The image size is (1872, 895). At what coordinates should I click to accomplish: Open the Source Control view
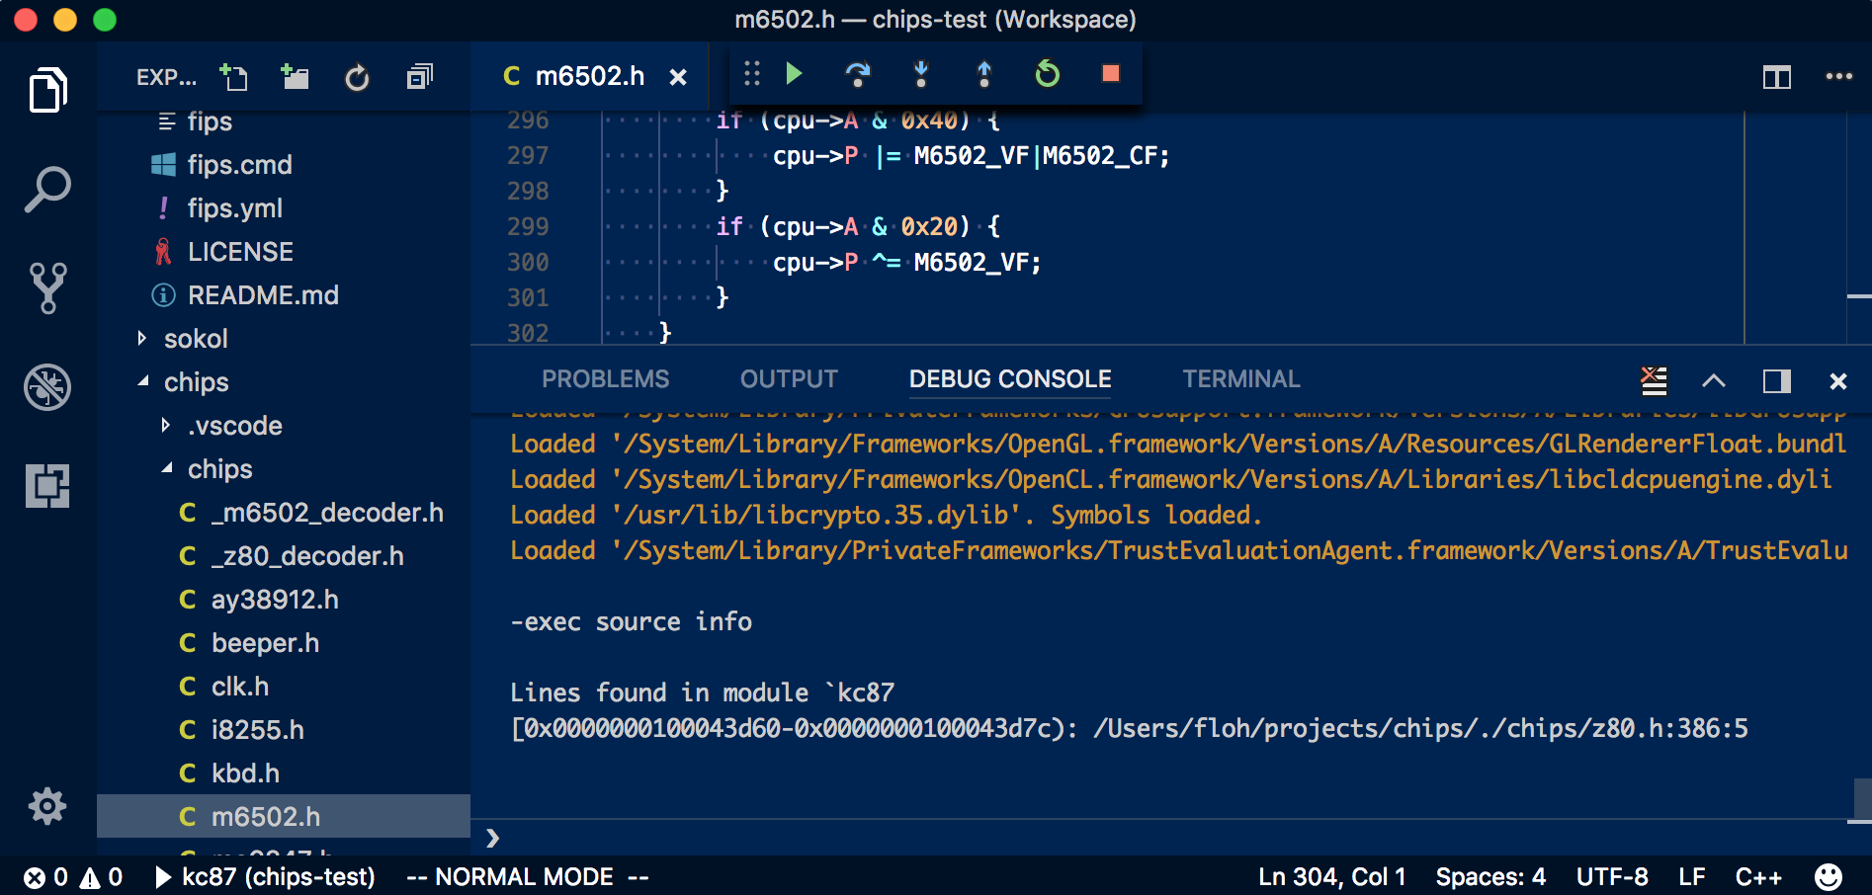click(x=47, y=286)
